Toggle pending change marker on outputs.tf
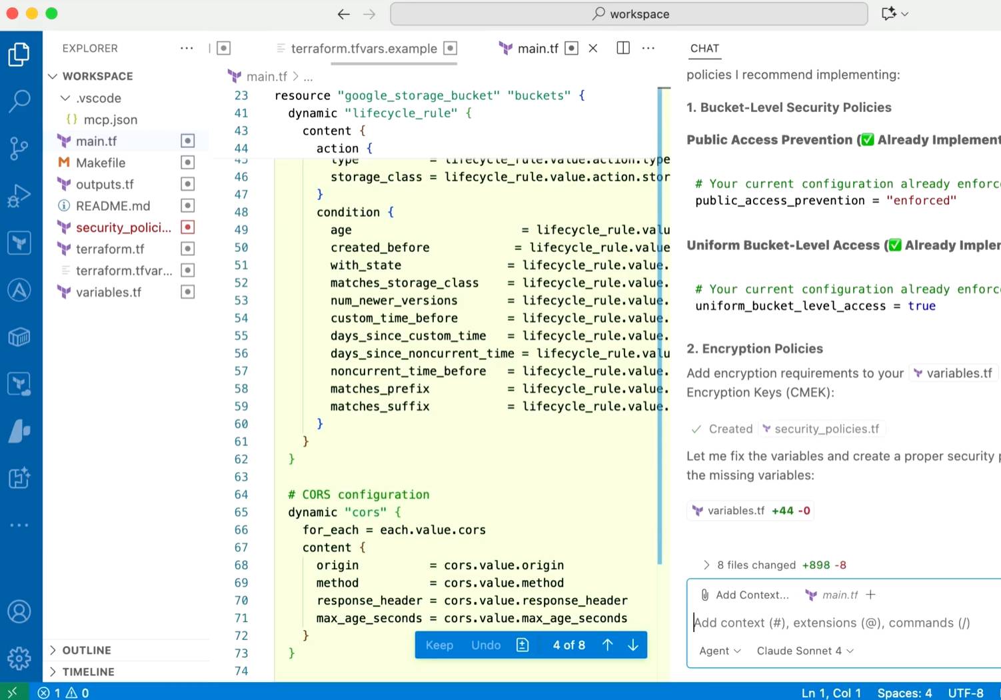 (x=188, y=184)
